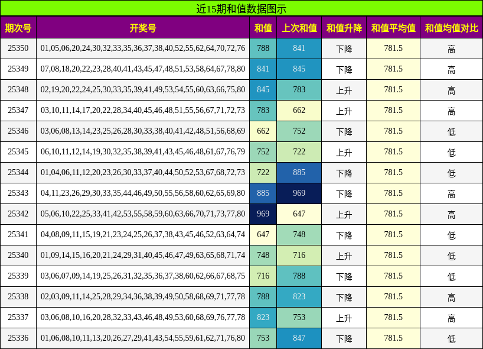This screenshot has width=483, height=349.
Task: Click the 和值均值对比 column header
Action: click(451, 27)
